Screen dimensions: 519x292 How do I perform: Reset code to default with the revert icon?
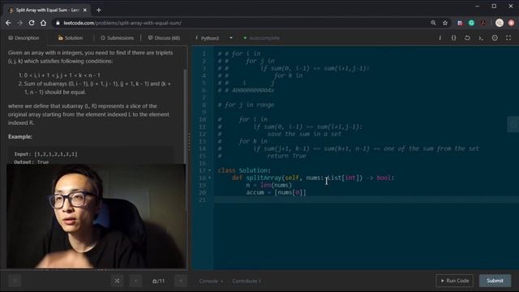point(467,38)
